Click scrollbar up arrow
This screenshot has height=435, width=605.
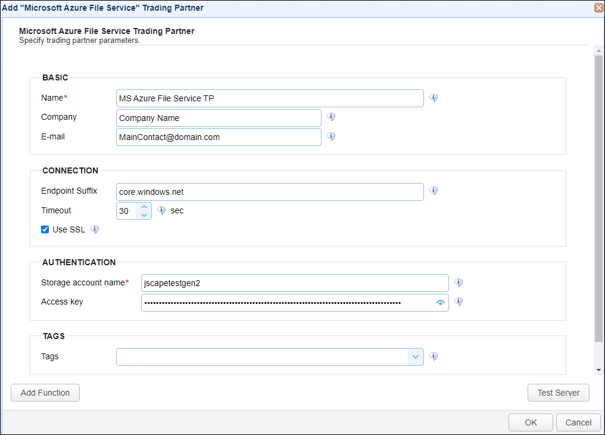tap(598, 51)
